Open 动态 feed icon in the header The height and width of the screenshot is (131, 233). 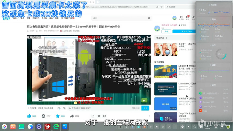pos(193,18)
